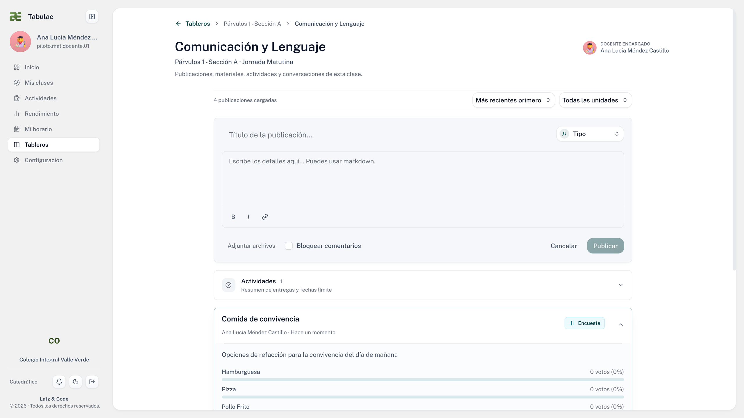The height and width of the screenshot is (418, 744).
Task: Select Tableros in the sidebar
Action: pyautogui.click(x=54, y=145)
